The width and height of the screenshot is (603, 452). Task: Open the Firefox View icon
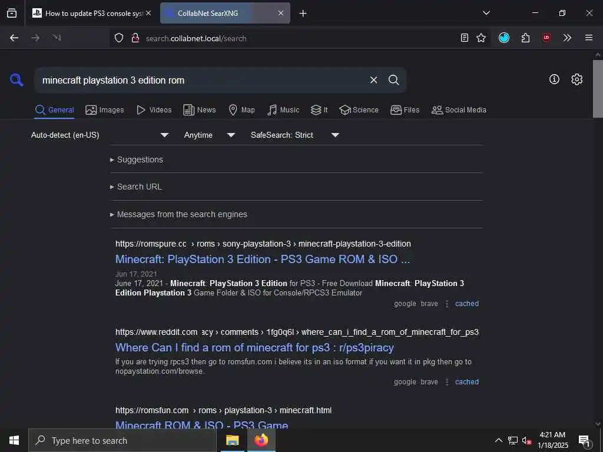[x=12, y=13]
